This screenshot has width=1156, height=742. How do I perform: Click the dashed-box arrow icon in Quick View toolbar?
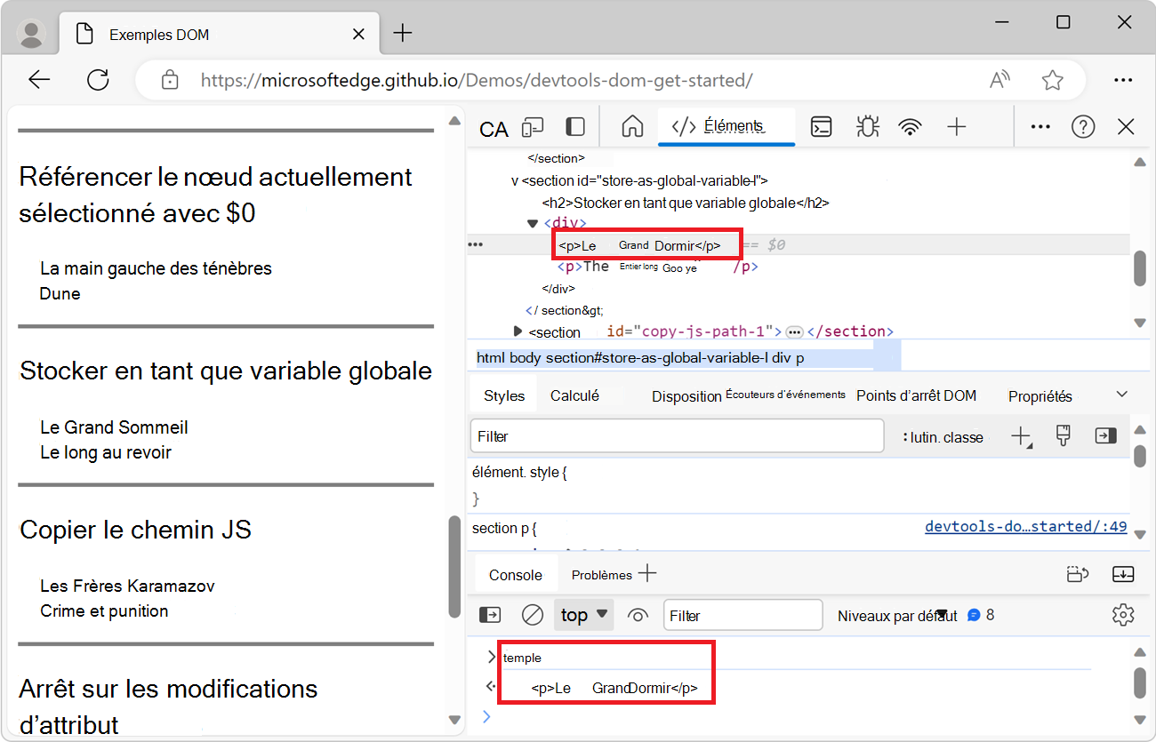[1078, 575]
